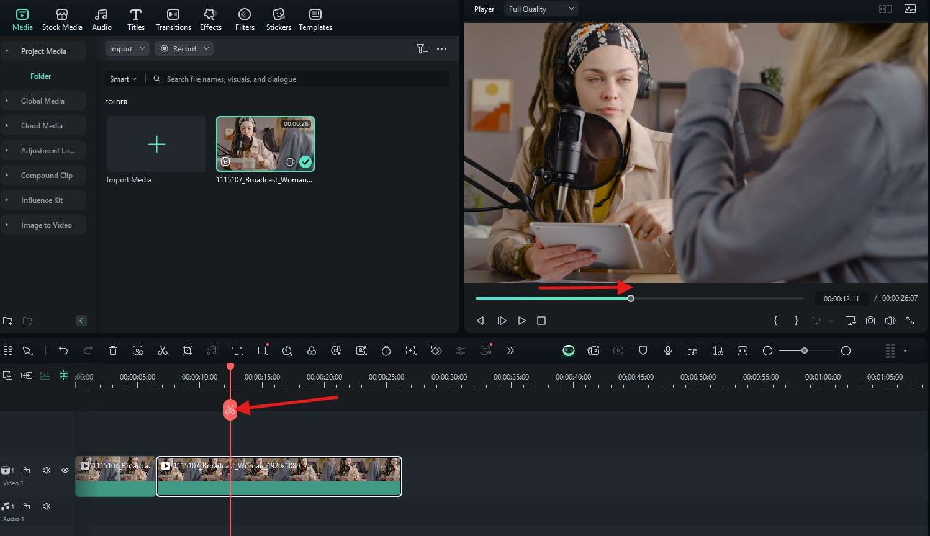
Task: Click the timeline zoom slider handle
Action: click(805, 351)
